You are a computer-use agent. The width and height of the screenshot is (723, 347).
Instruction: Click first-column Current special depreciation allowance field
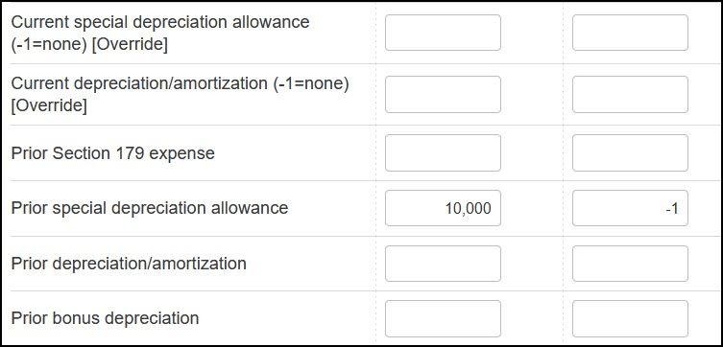443,33
